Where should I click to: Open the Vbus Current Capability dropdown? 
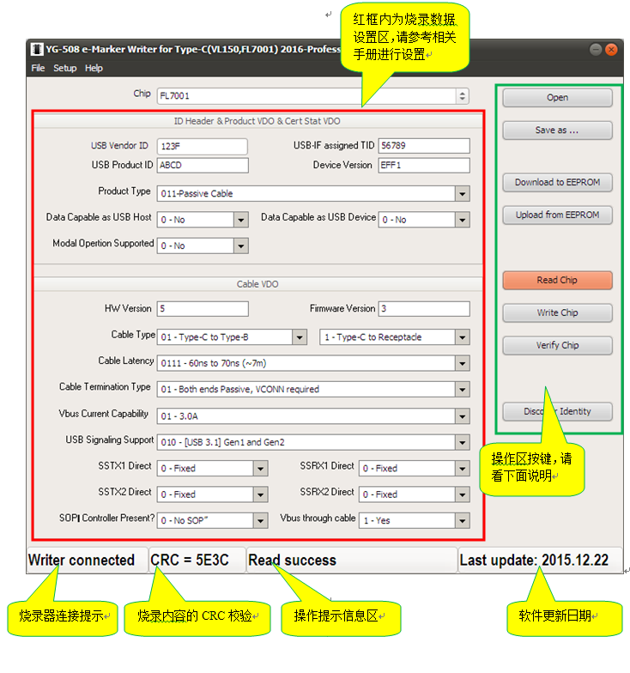[x=463, y=416]
